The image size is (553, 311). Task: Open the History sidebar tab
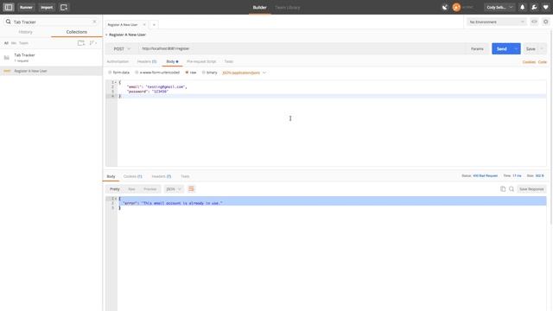pyautogui.click(x=25, y=32)
